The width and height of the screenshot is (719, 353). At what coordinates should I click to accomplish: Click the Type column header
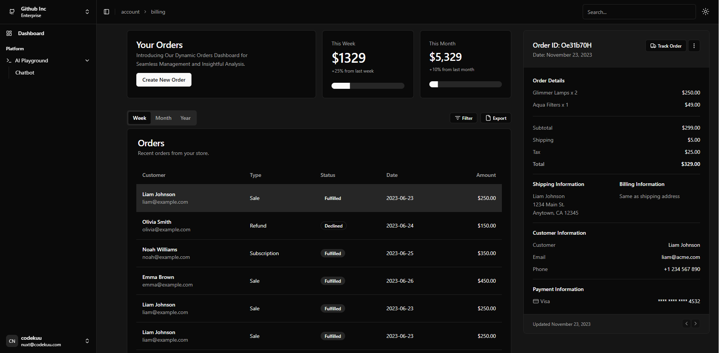(255, 175)
